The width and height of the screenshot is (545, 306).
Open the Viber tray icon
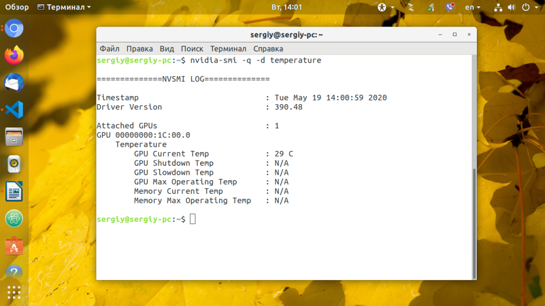450,7
